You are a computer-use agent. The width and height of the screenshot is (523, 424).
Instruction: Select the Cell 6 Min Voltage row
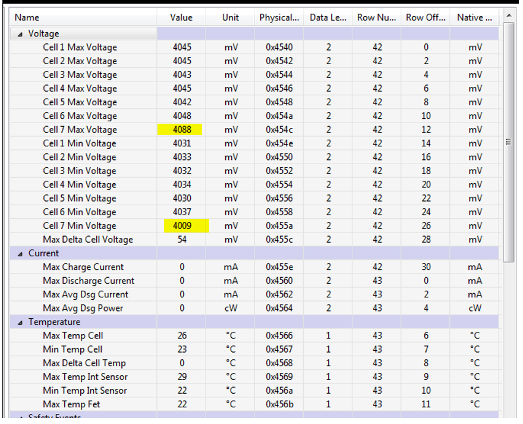tap(254, 212)
